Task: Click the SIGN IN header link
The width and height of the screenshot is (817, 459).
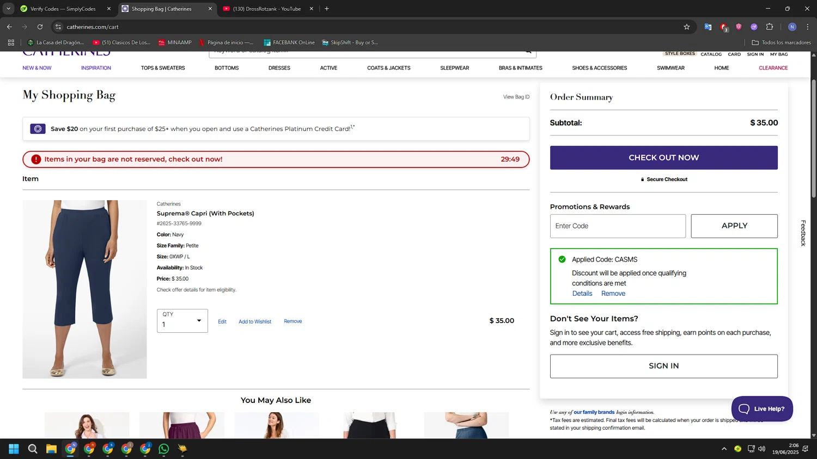Action: 755,54
